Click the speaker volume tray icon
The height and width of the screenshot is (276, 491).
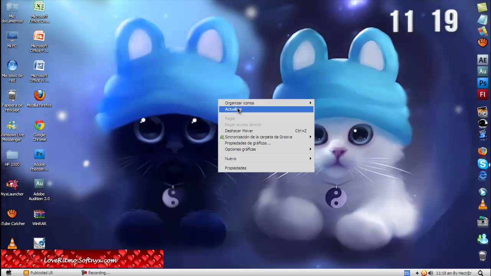(x=430, y=273)
